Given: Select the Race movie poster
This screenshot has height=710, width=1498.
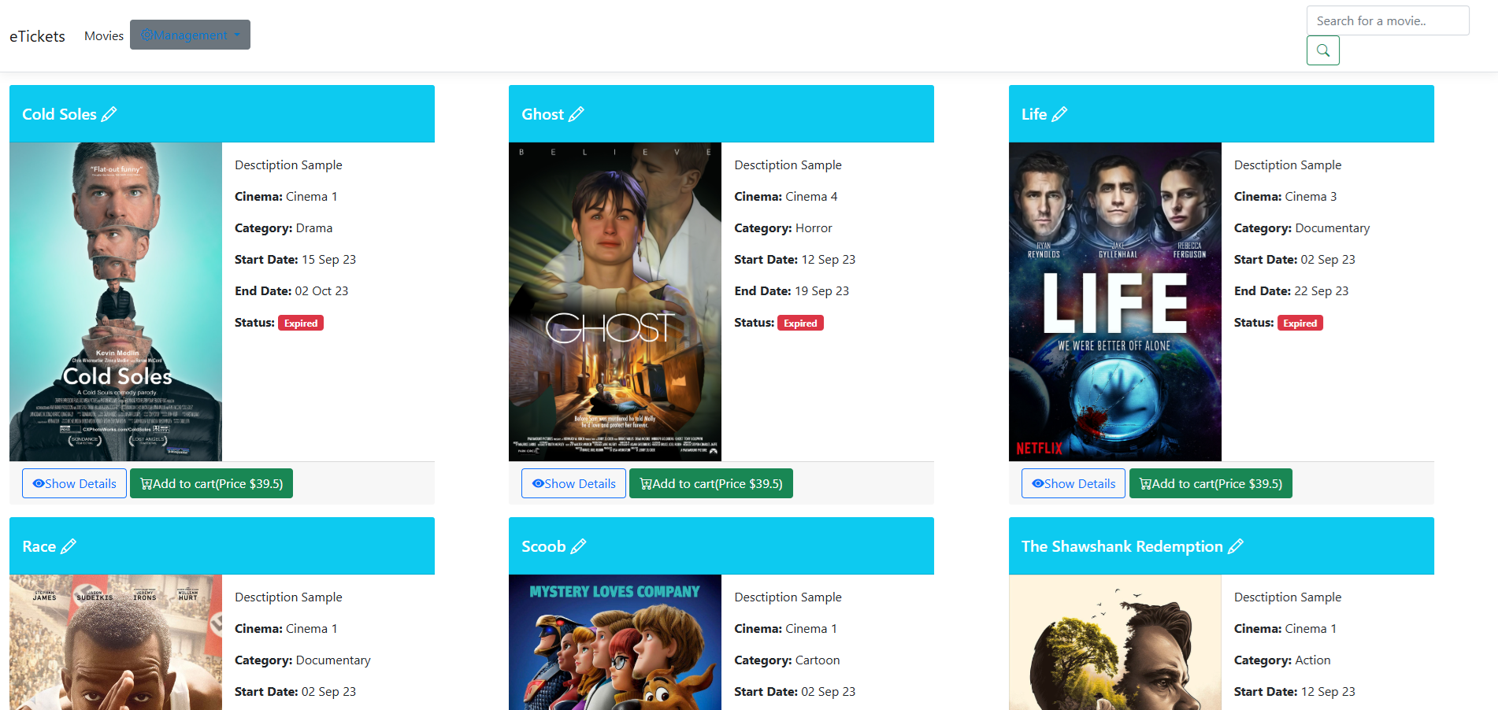Looking at the screenshot, I should 116,642.
